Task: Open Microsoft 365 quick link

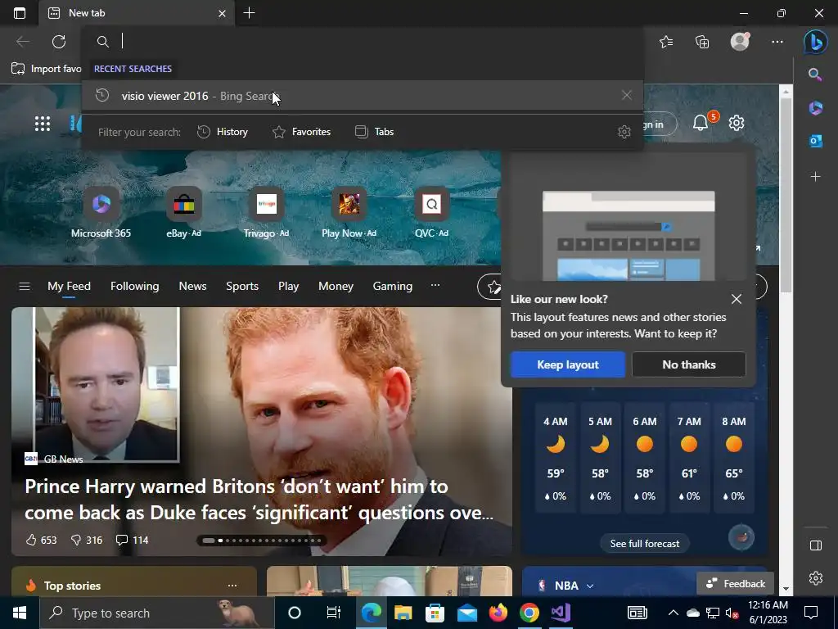Action: point(101,212)
